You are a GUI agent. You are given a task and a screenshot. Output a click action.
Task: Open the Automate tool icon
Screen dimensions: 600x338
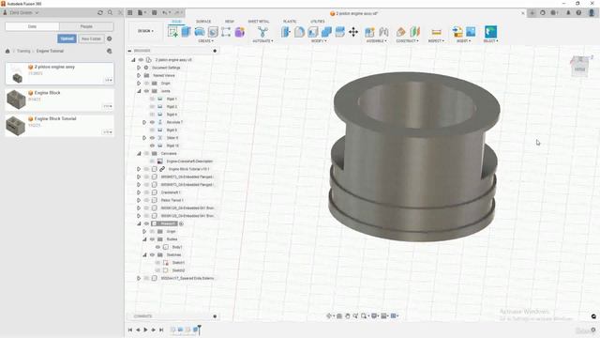[x=262, y=32]
